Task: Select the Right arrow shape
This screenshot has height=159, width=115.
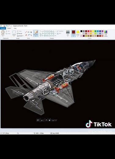Action: click(49, 33)
